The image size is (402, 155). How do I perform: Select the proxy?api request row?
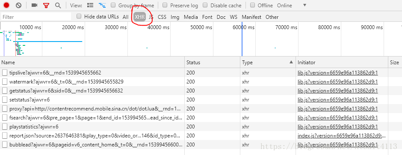201,109
